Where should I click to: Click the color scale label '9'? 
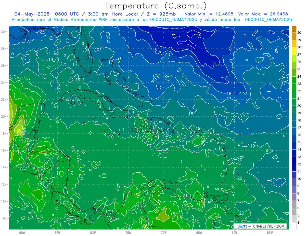298,186
